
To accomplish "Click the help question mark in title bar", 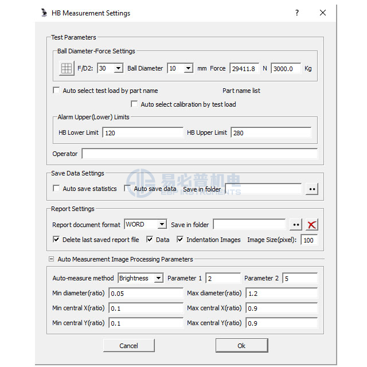I will (297, 13).
